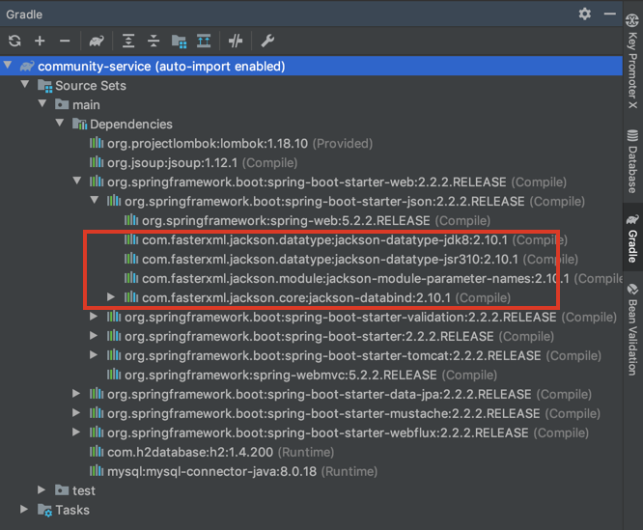The height and width of the screenshot is (530, 643).
Task: Select Source Sets tree label
Action: 91,86
